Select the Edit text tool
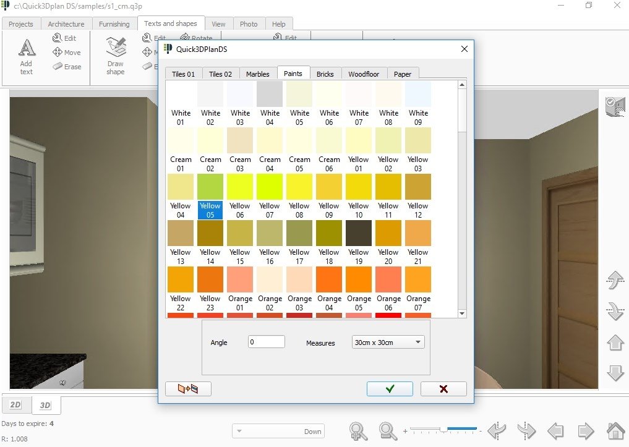629x447 pixels. click(64, 38)
